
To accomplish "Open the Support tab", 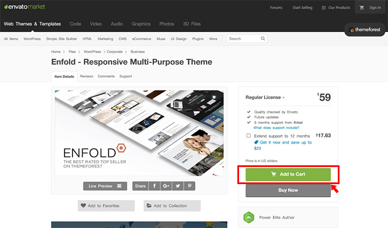I will point(126,76).
